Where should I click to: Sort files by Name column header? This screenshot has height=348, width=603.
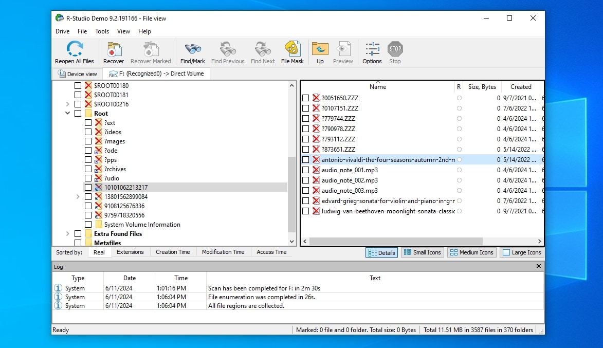[x=378, y=87]
